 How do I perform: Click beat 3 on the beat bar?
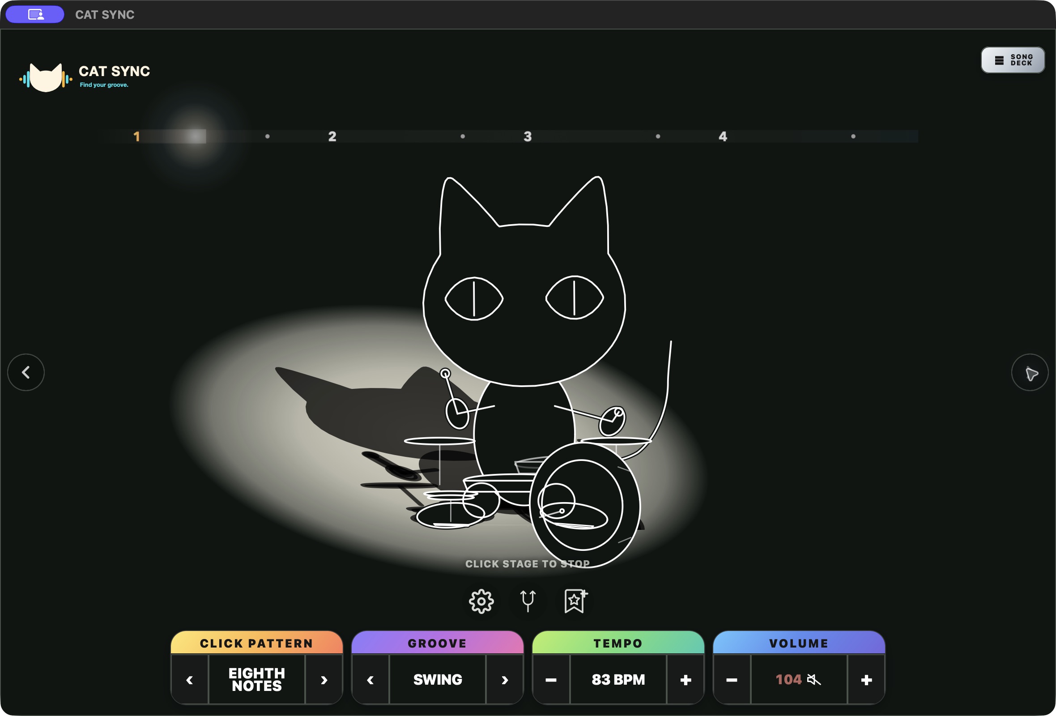click(528, 136)
